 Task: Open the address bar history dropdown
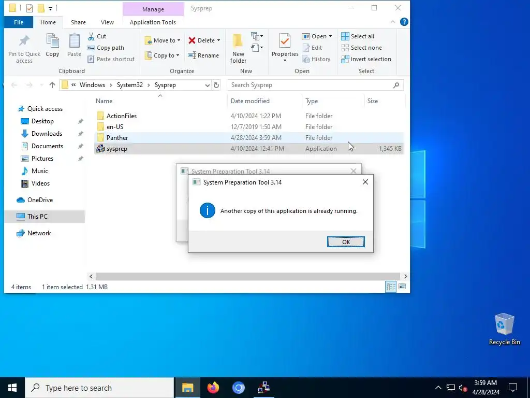207,85
